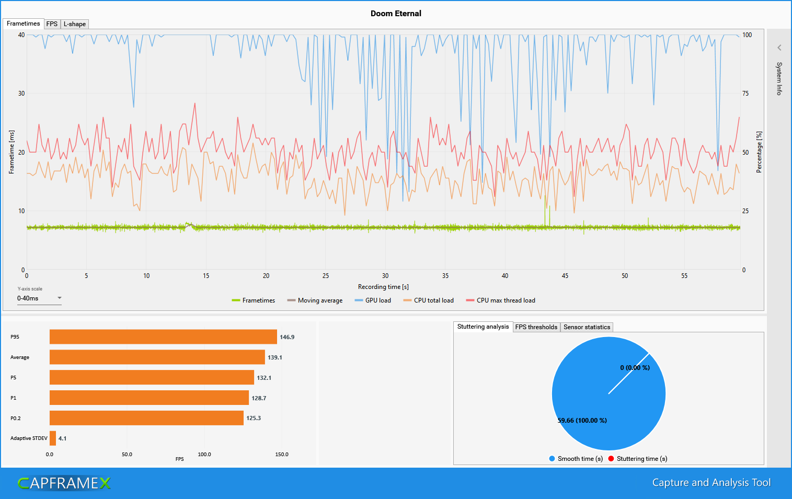Viewport: 792px width, 499px height.
Task: Click the 0 (0.00 %) pie label
Action: point(635,367)
